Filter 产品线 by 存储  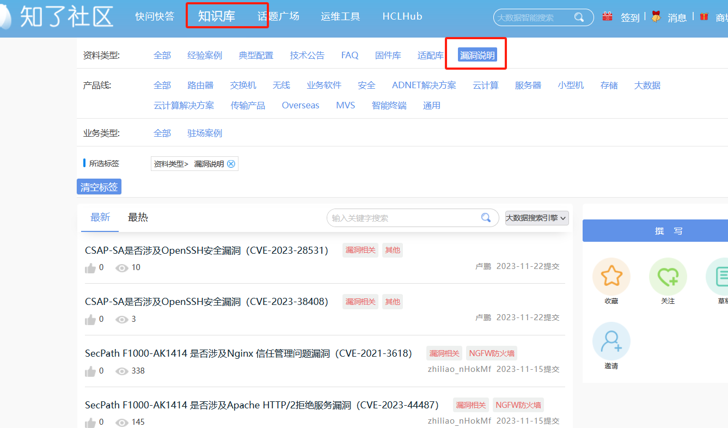609,85
